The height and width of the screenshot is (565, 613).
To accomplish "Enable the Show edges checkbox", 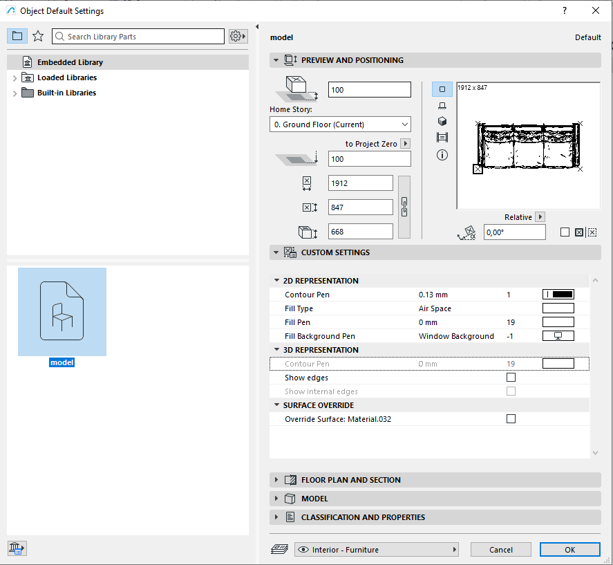I will 511,377.
